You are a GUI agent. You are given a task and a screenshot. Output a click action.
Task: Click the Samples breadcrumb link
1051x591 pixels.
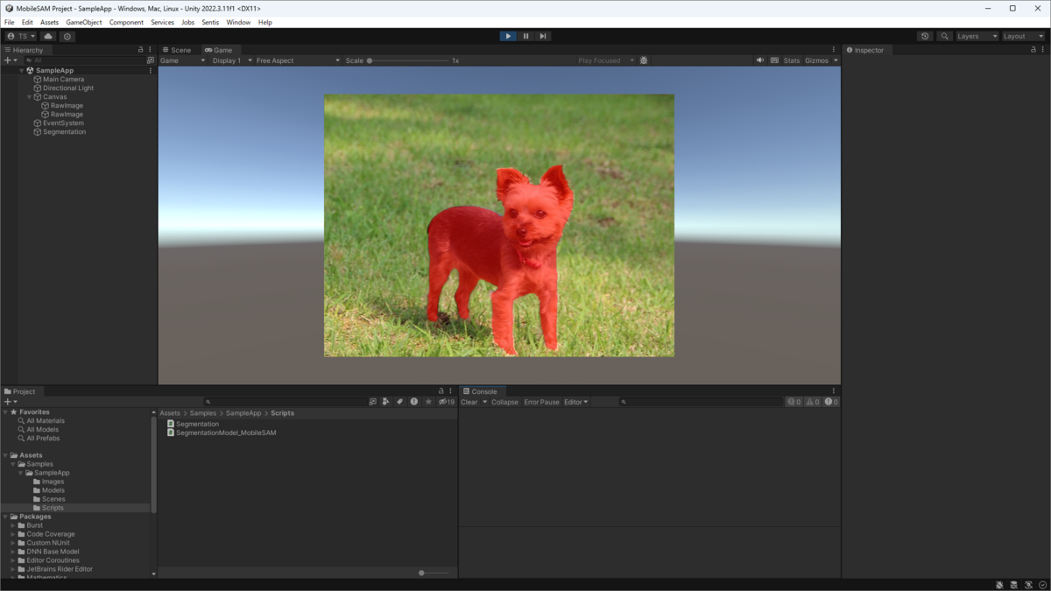(x=203, y=413)
